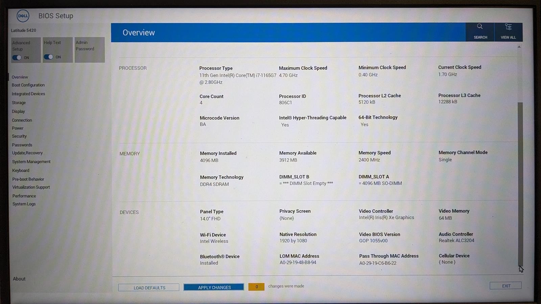The height and width of the screenshot is (304, 541).
Task: Open Keyboard settings
Action: click(21, 171)
